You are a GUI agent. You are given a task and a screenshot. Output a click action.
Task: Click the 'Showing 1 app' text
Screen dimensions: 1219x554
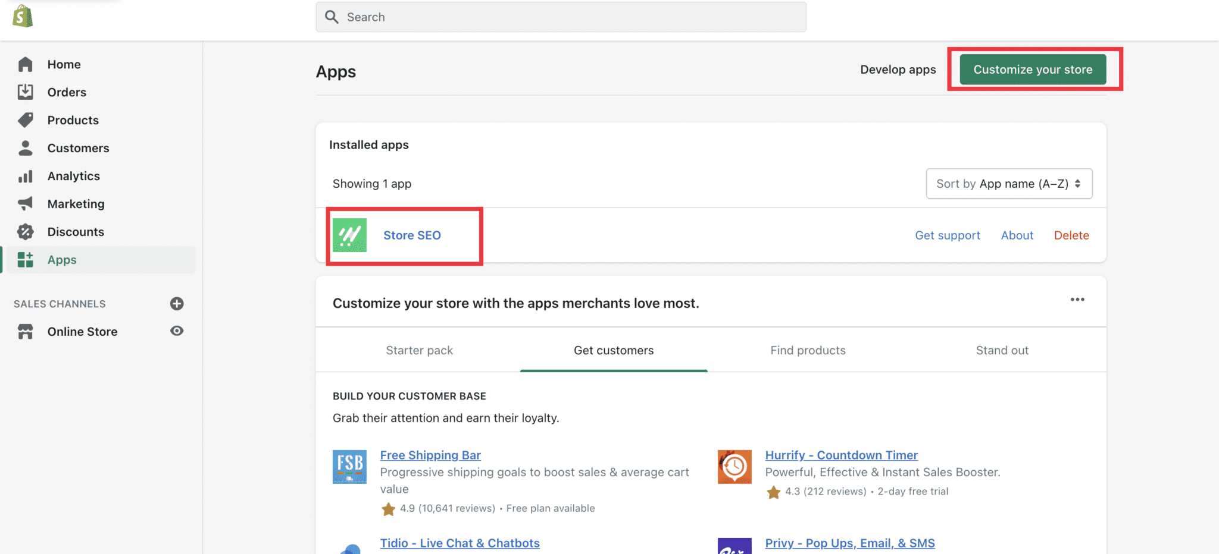pyautogui.click(x=372, y=184)
